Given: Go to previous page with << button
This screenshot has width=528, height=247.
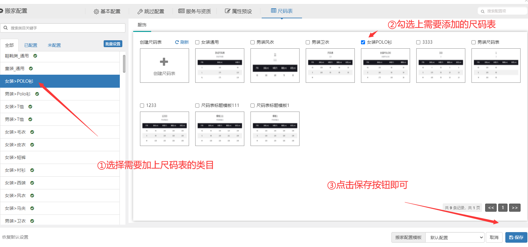Looking at the screenshot, I should pos(491,208).
